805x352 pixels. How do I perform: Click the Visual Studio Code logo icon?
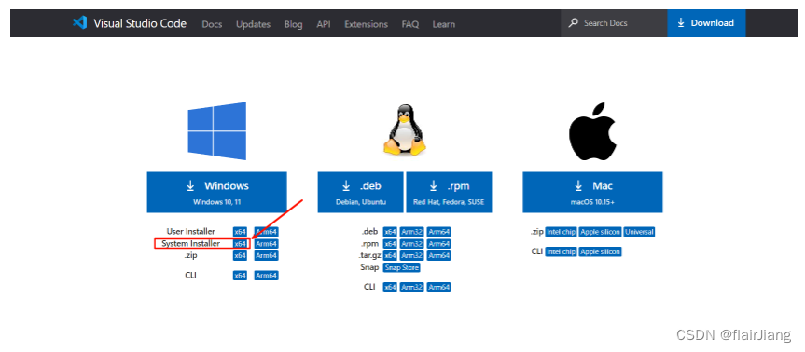pos(79,23)
